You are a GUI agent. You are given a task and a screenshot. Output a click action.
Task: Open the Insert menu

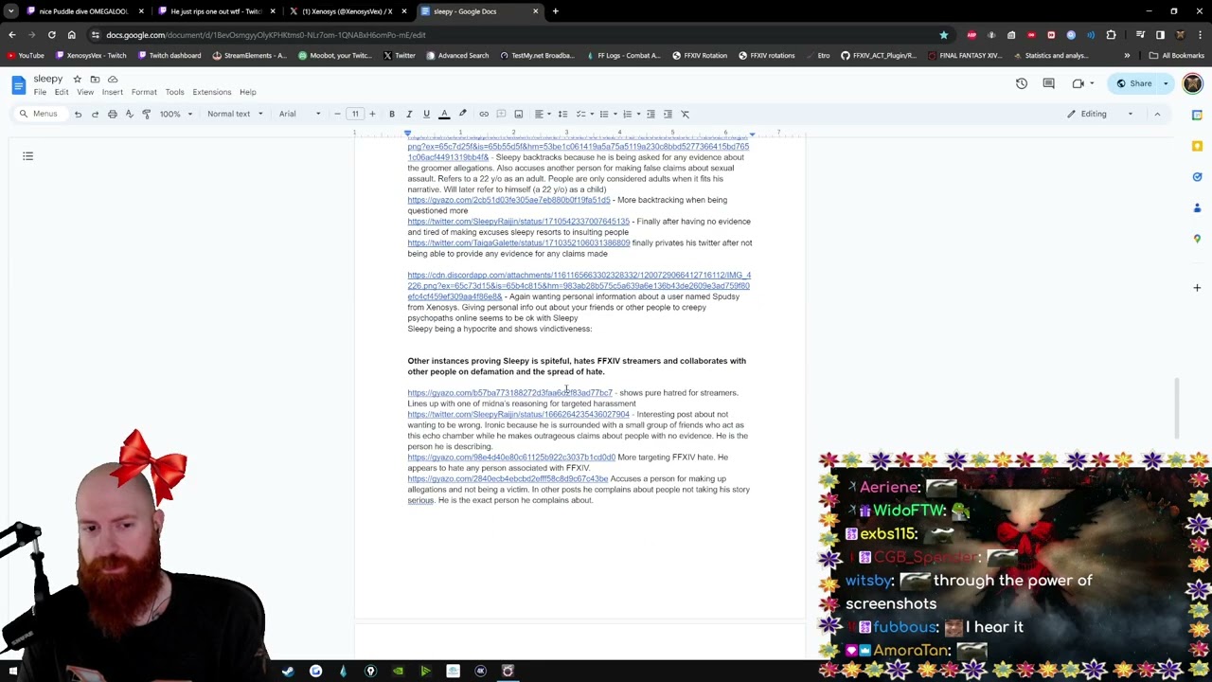pos(112,92)
